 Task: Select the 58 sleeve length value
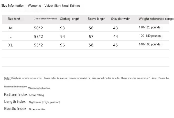tap(91, 45)
